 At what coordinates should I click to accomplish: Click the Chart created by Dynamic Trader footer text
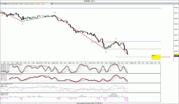tap(89, 103)
